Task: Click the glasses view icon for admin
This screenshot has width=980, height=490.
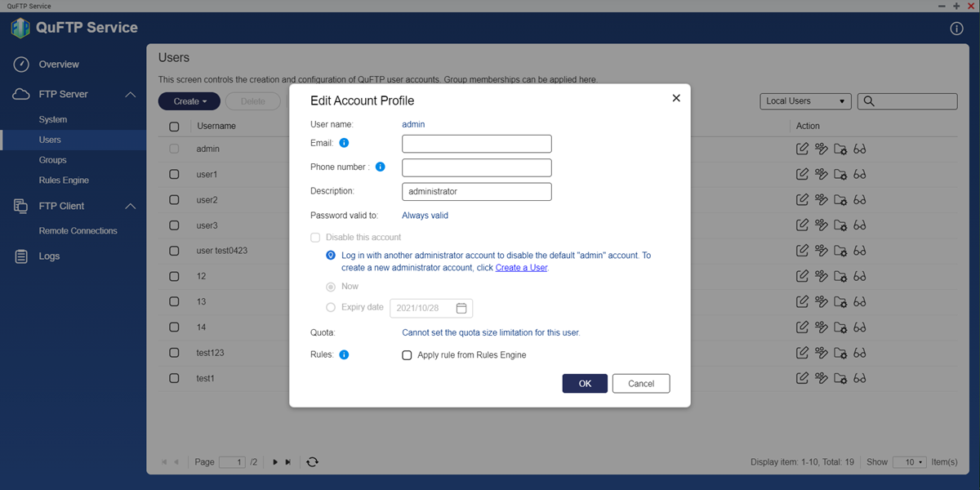Action: (860, 149)
